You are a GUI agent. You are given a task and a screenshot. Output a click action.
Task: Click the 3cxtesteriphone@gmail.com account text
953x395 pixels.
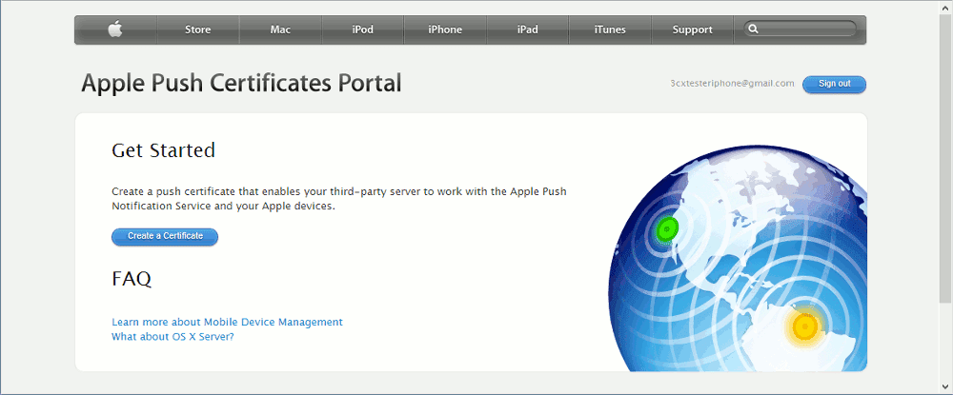(732, 84)
